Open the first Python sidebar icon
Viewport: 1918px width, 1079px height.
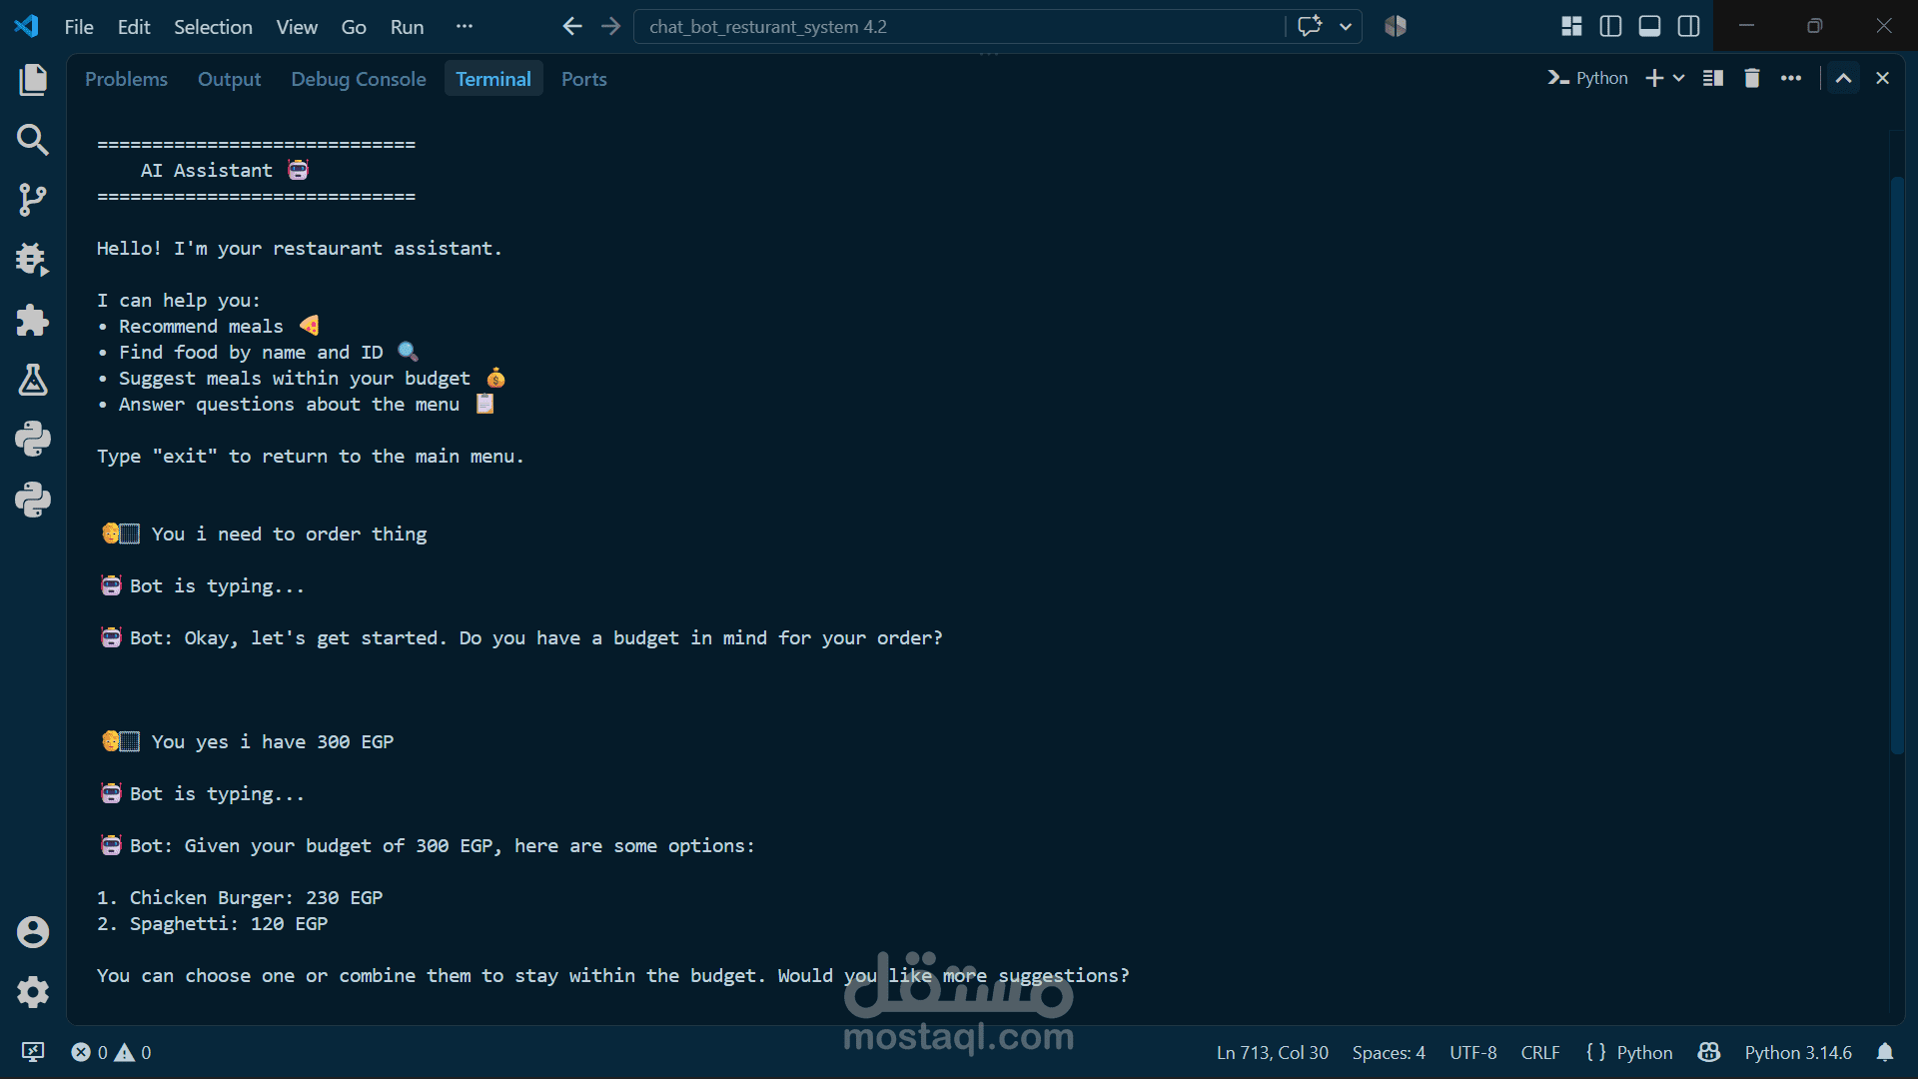click(x=33, y=440)
